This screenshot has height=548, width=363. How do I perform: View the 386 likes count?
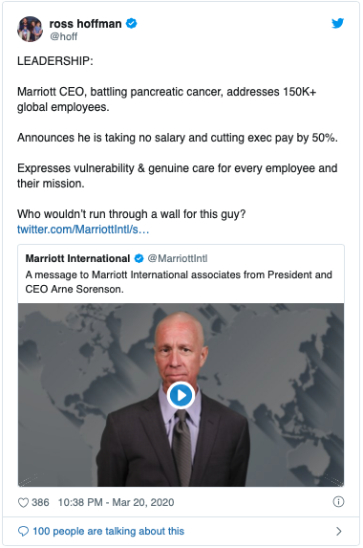(x=40, y=502)
